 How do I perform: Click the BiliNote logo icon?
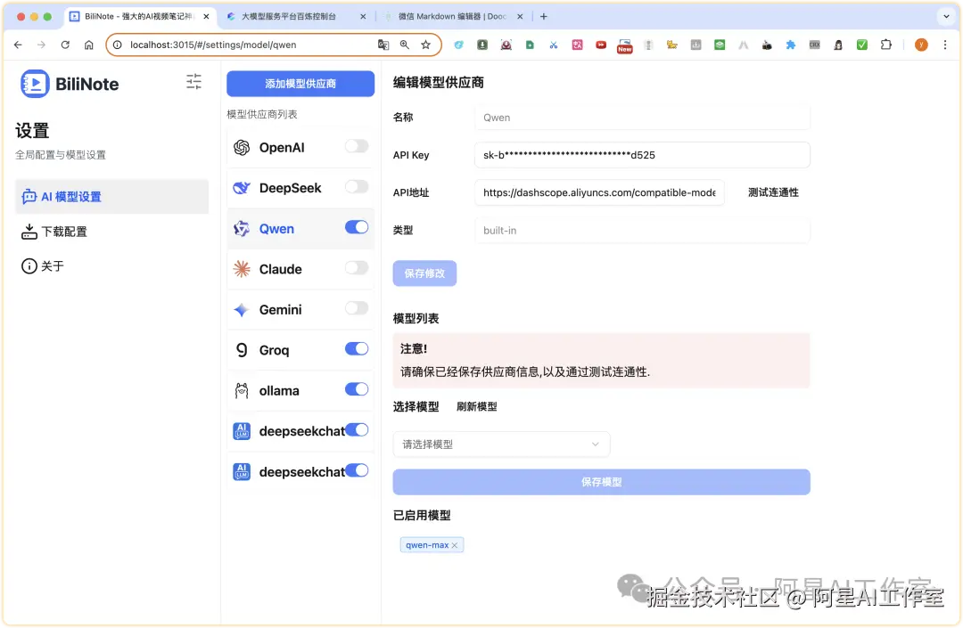[x=35, y=84]
